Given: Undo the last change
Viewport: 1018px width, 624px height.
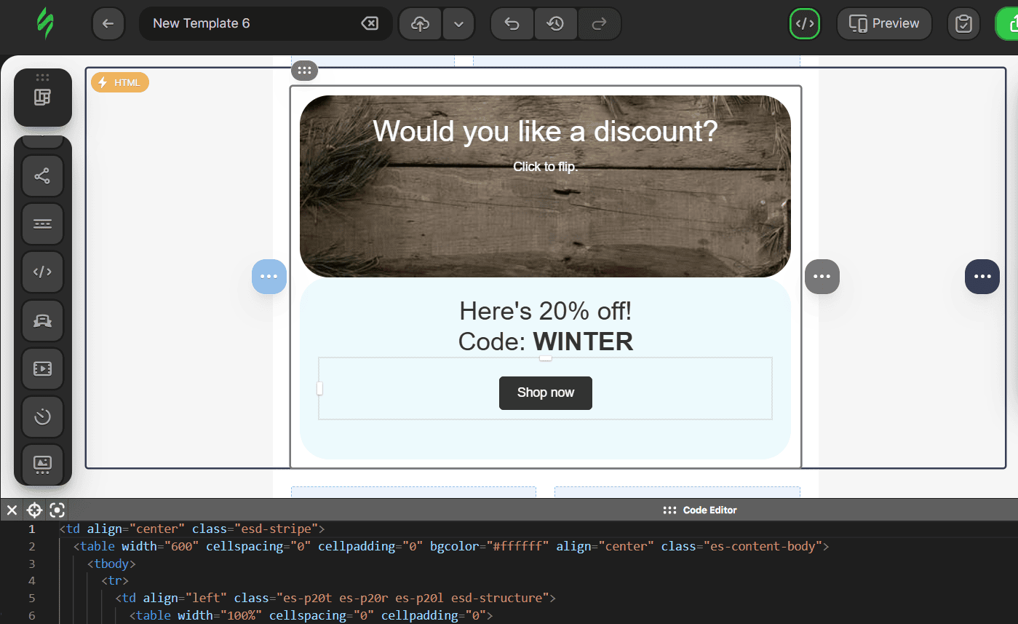Looking at the screenshot, I should click(512, 23).
